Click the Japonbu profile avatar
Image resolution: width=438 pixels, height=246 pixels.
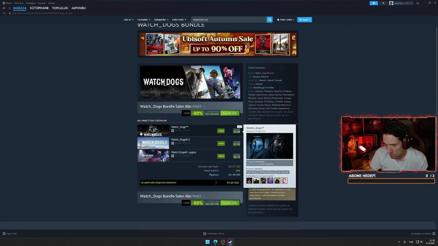tap(391, 3)
